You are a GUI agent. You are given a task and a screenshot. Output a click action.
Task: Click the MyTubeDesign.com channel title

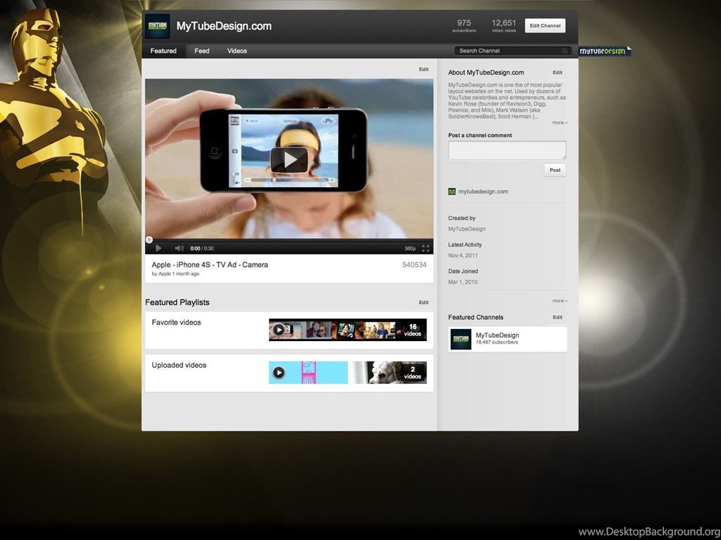224,26
